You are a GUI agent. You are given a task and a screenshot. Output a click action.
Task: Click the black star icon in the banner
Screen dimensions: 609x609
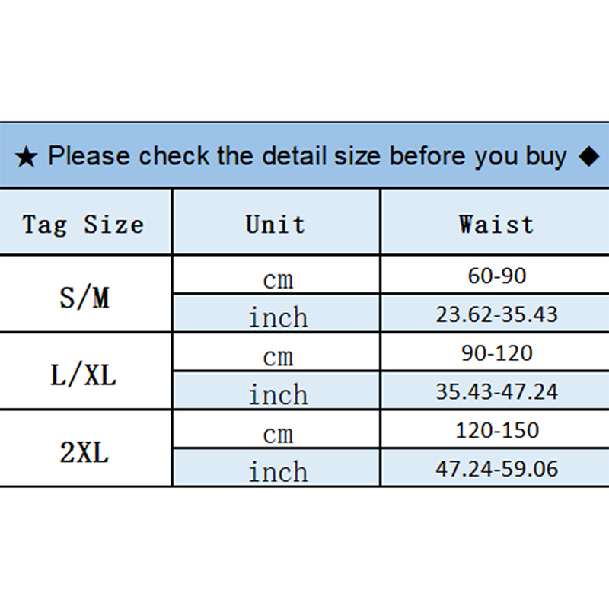pos(25,158)
